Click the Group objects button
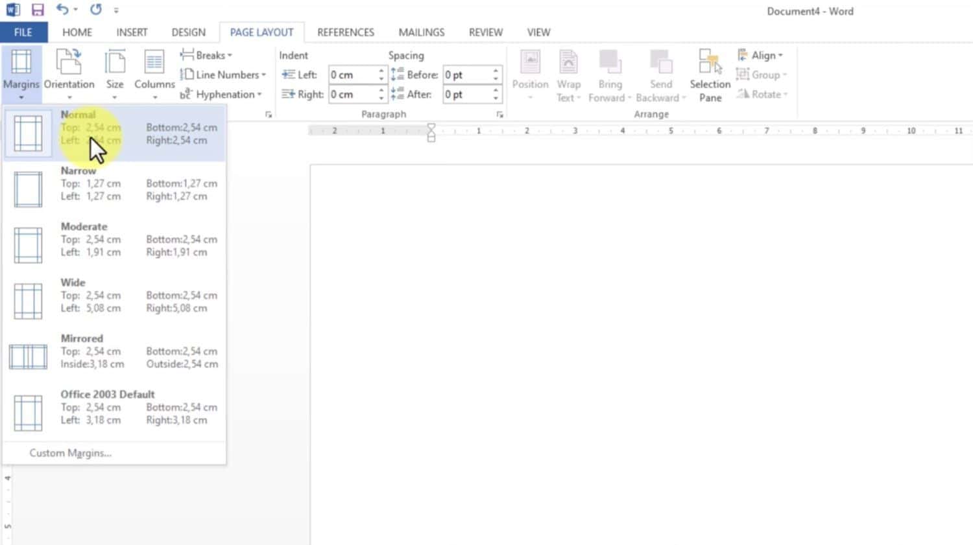 [762, 75]
